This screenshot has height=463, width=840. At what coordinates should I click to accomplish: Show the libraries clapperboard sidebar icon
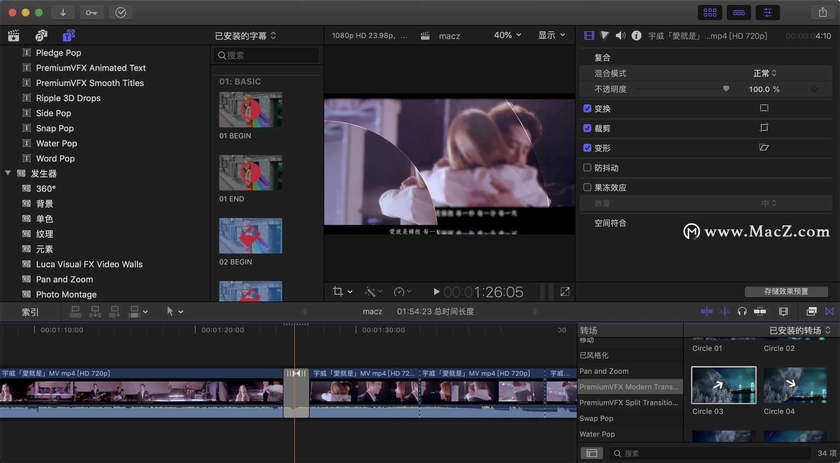pos(14,35)
